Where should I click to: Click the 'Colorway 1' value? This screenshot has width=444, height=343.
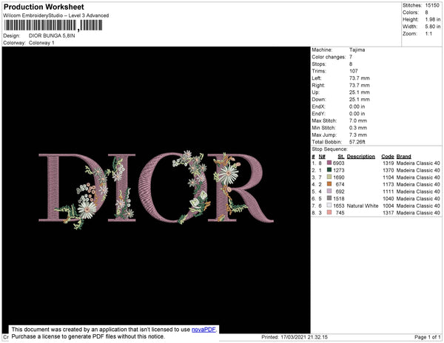41,43
